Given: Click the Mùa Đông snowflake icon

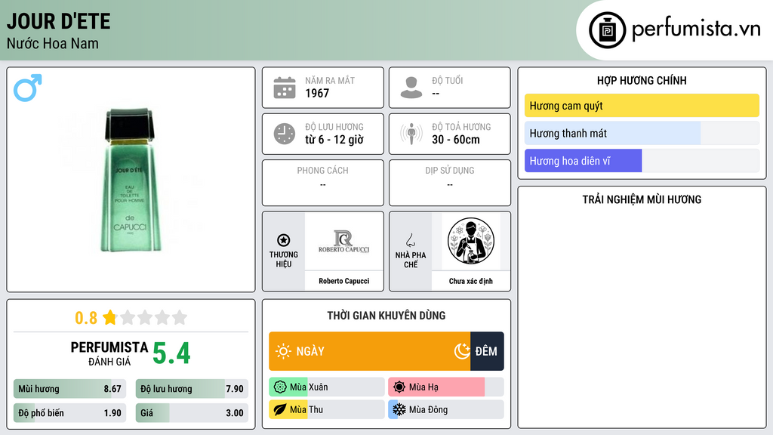Looking at the screenshot, I should click(399, 409).
